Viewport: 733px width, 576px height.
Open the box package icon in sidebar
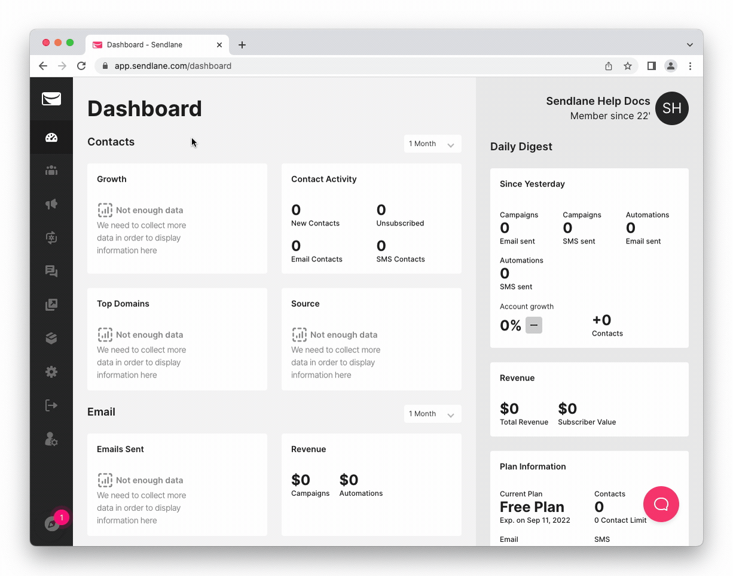tap(51, 339)
